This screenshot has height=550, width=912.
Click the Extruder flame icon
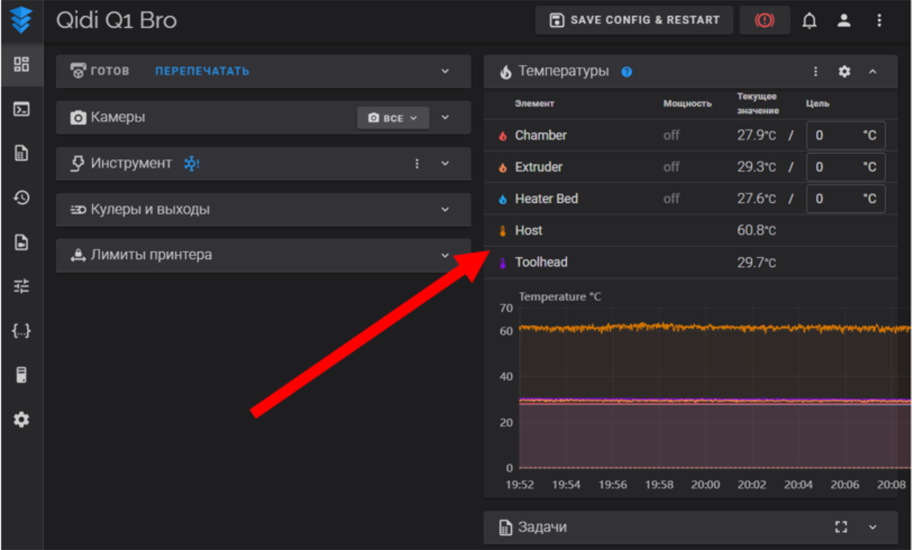[503, 168]
